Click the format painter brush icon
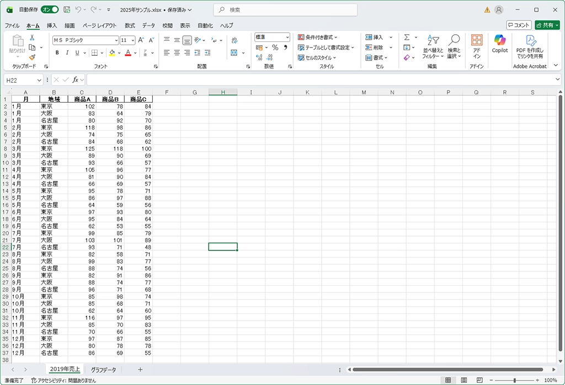The width and height of the screenshot is (565, 385). (x=32, y=57)
